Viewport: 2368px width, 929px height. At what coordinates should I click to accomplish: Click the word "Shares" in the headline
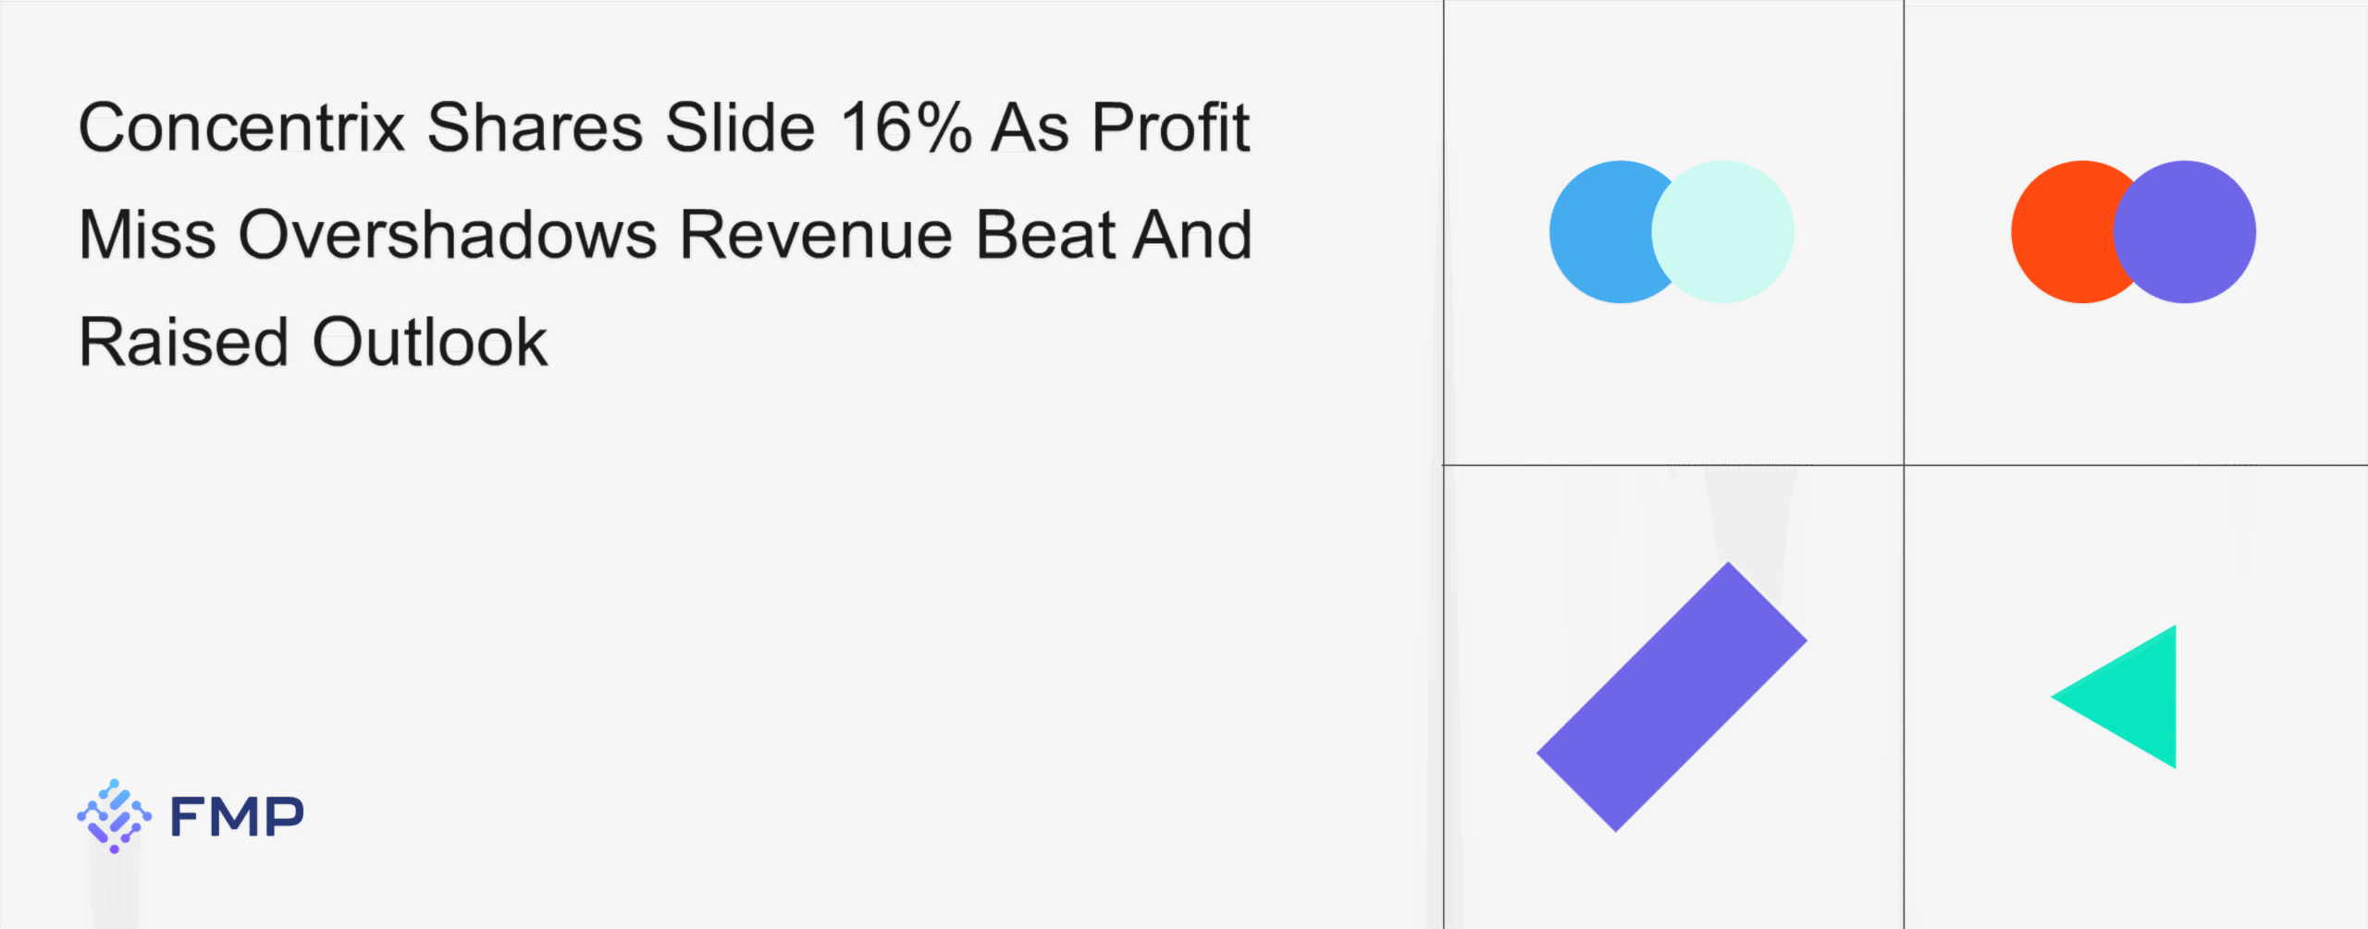(535, 128)
